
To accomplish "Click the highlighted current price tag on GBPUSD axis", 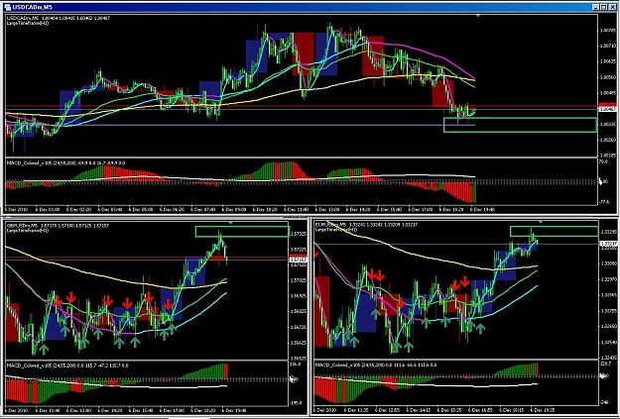I will (297, 260).
